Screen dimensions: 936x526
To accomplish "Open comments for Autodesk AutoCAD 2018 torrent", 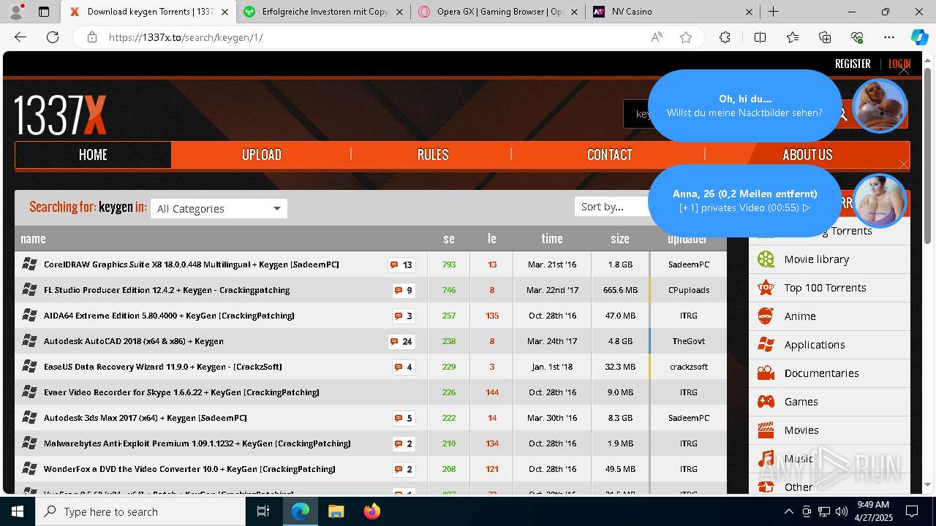I will [x=401, y=341].
